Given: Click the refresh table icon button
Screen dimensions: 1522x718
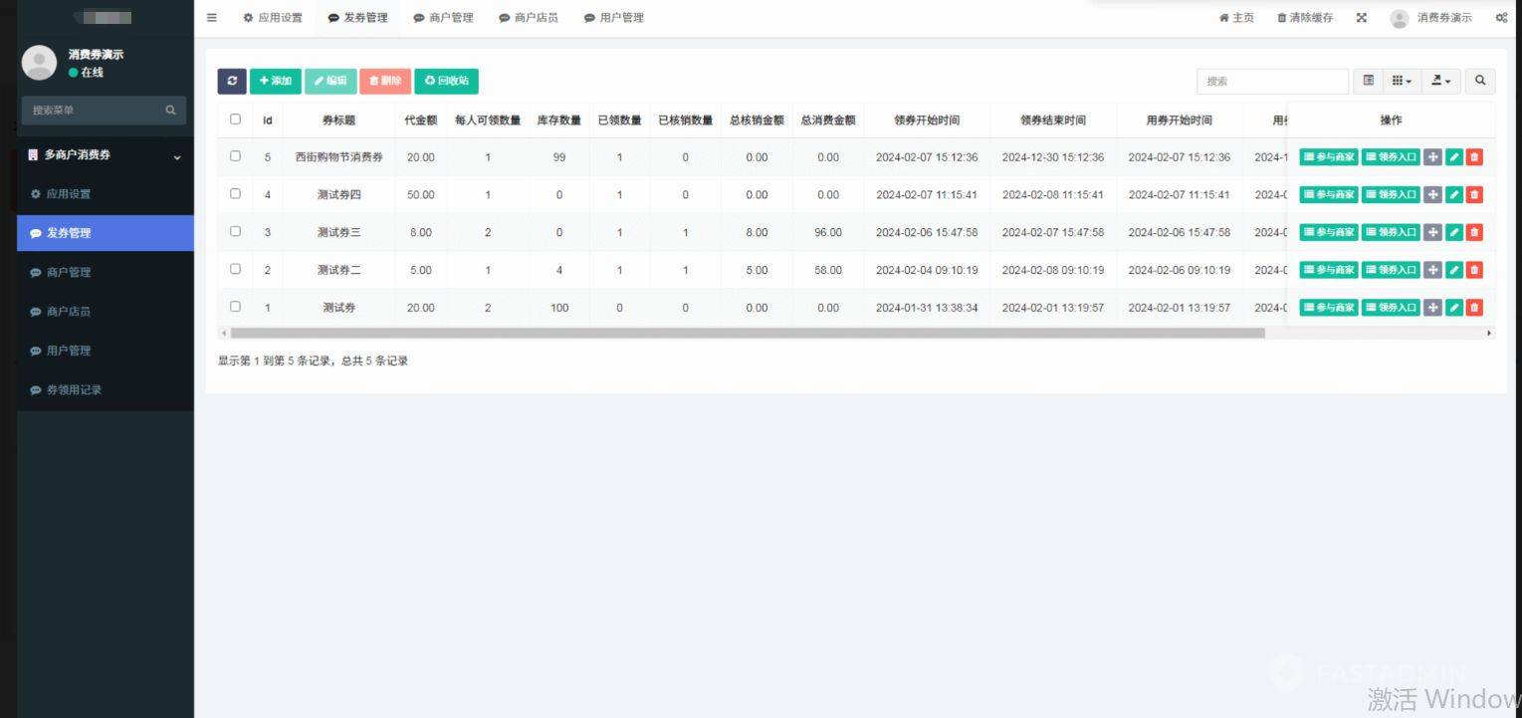Looking at the screenshot, I should tap(231, 81).
